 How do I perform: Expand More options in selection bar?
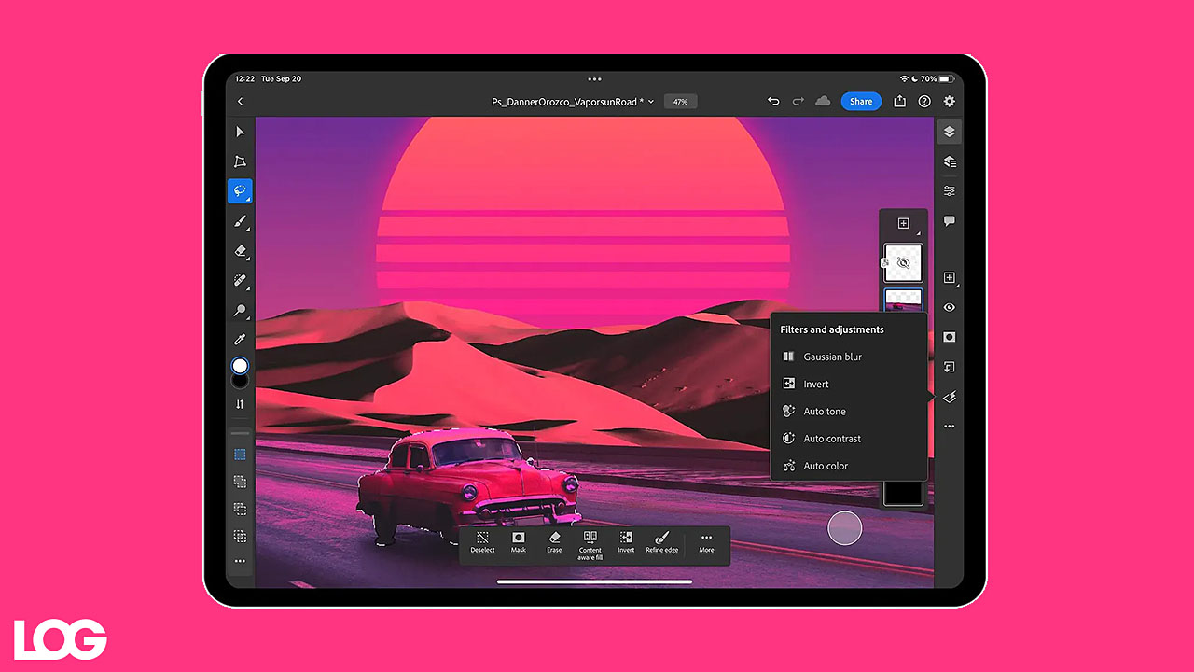coord(706,542)
